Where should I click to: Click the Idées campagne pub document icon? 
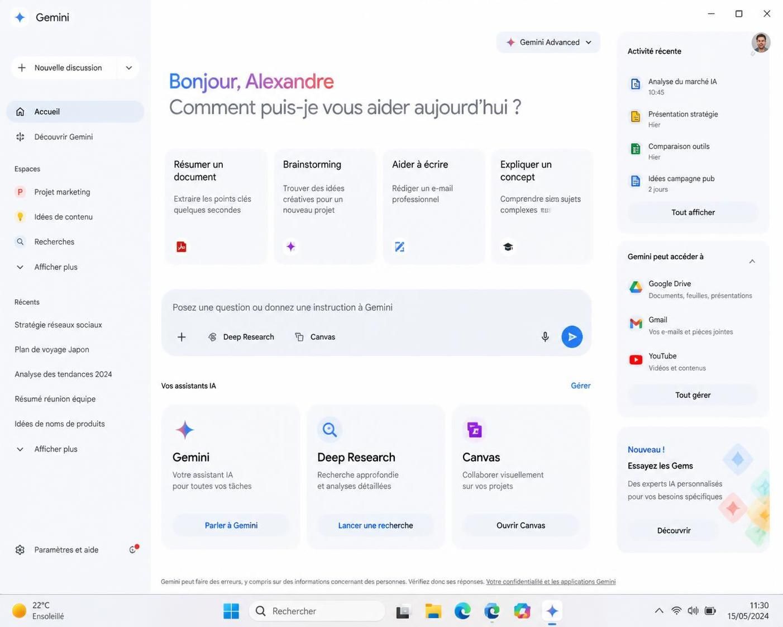636,181
